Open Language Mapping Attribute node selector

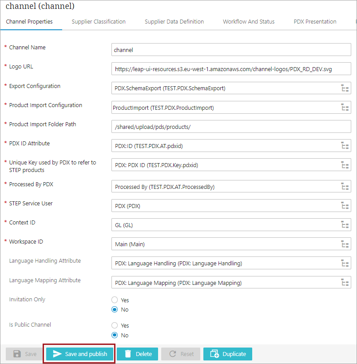(344, 283)
